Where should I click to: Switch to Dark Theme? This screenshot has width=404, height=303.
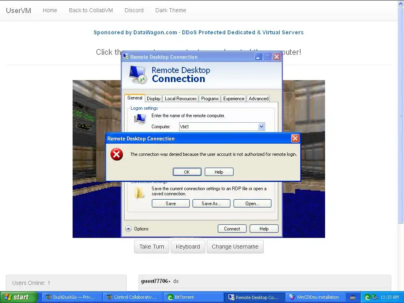pos(170,10)
